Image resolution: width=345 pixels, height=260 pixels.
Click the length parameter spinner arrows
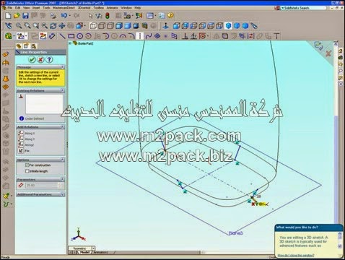(x=61, y=186)
